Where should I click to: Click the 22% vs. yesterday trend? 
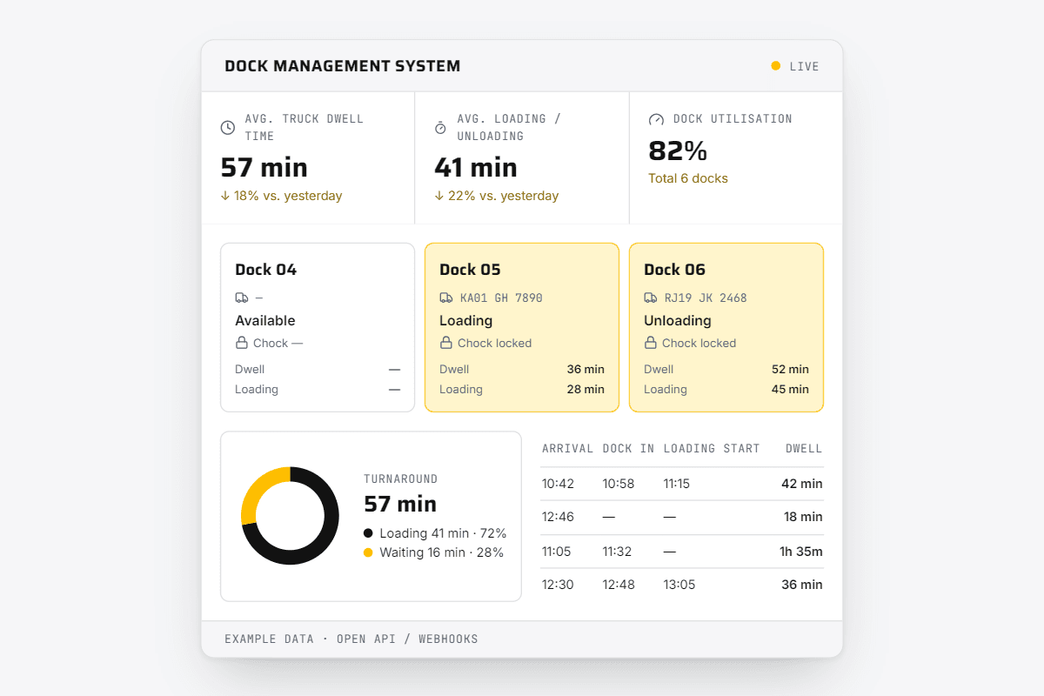click(x=497, y=196)
